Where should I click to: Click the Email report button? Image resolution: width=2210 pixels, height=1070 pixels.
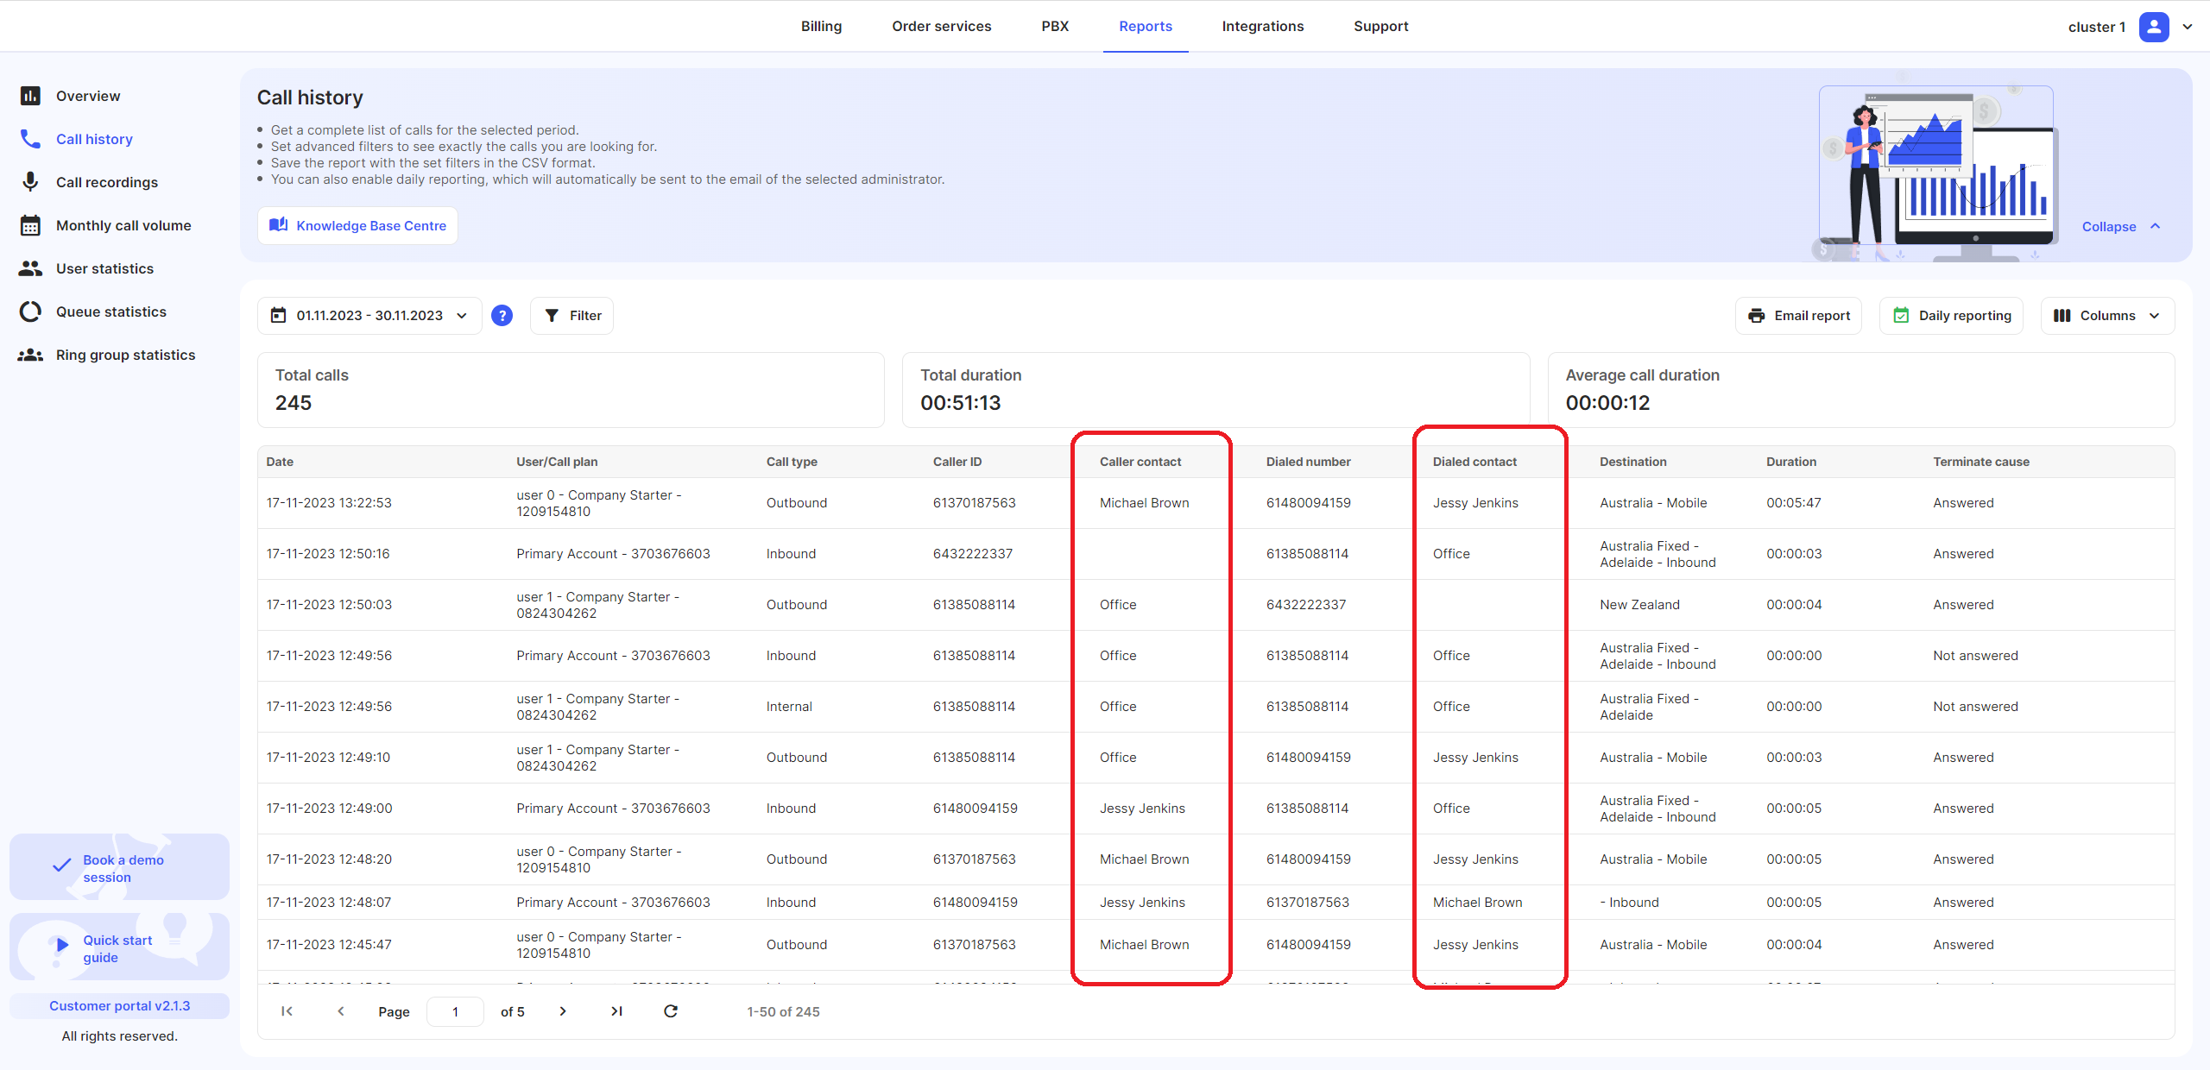1798,316
